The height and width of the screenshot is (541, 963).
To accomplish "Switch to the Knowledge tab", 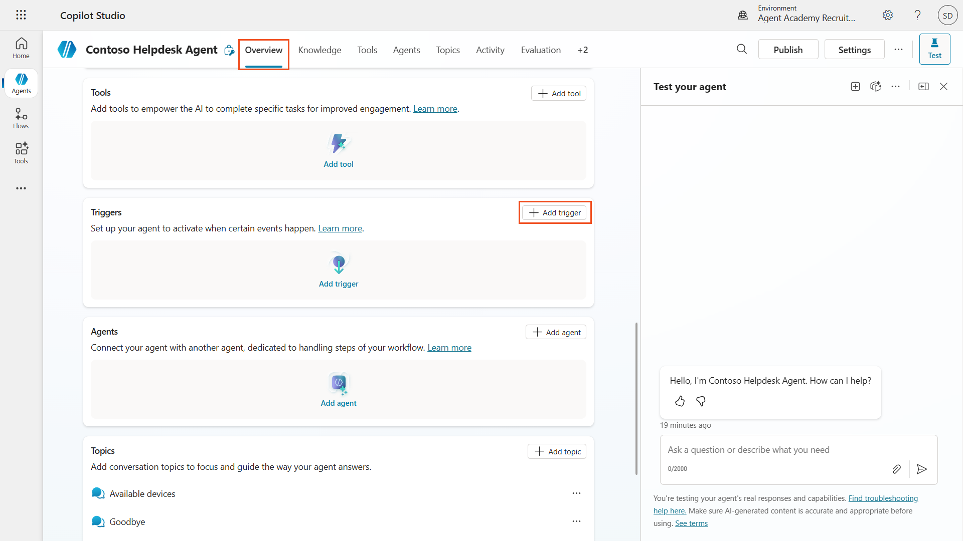I will tap(319, 50).
